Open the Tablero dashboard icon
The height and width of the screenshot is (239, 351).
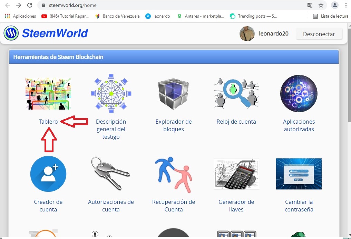click(x=48, y=94)
